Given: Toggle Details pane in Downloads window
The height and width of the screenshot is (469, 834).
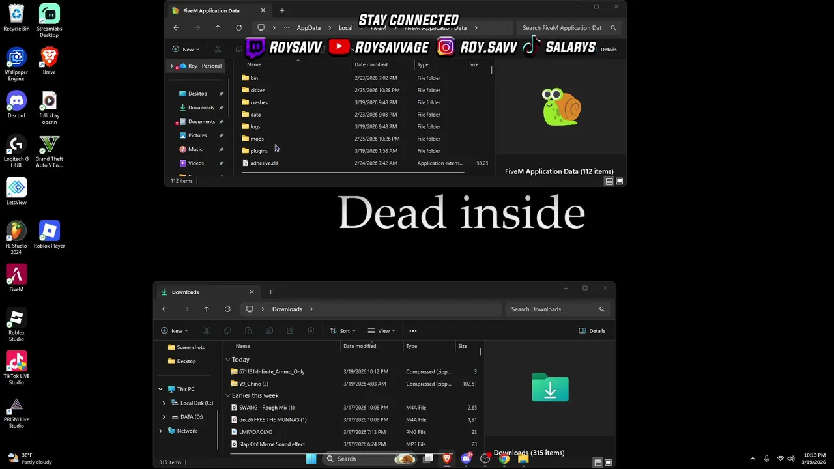Looking at the screenshot, I should pos(592,330).
